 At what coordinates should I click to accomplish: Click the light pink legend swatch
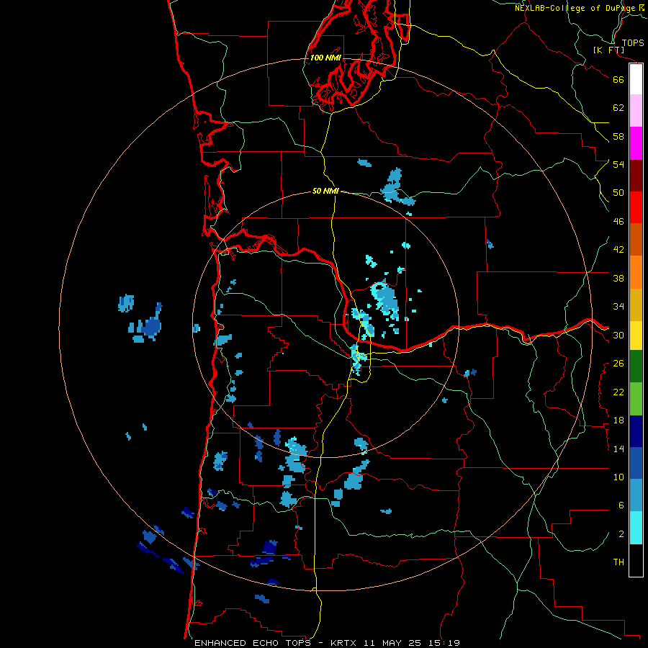pyautogui.click(x=636, y=110)
